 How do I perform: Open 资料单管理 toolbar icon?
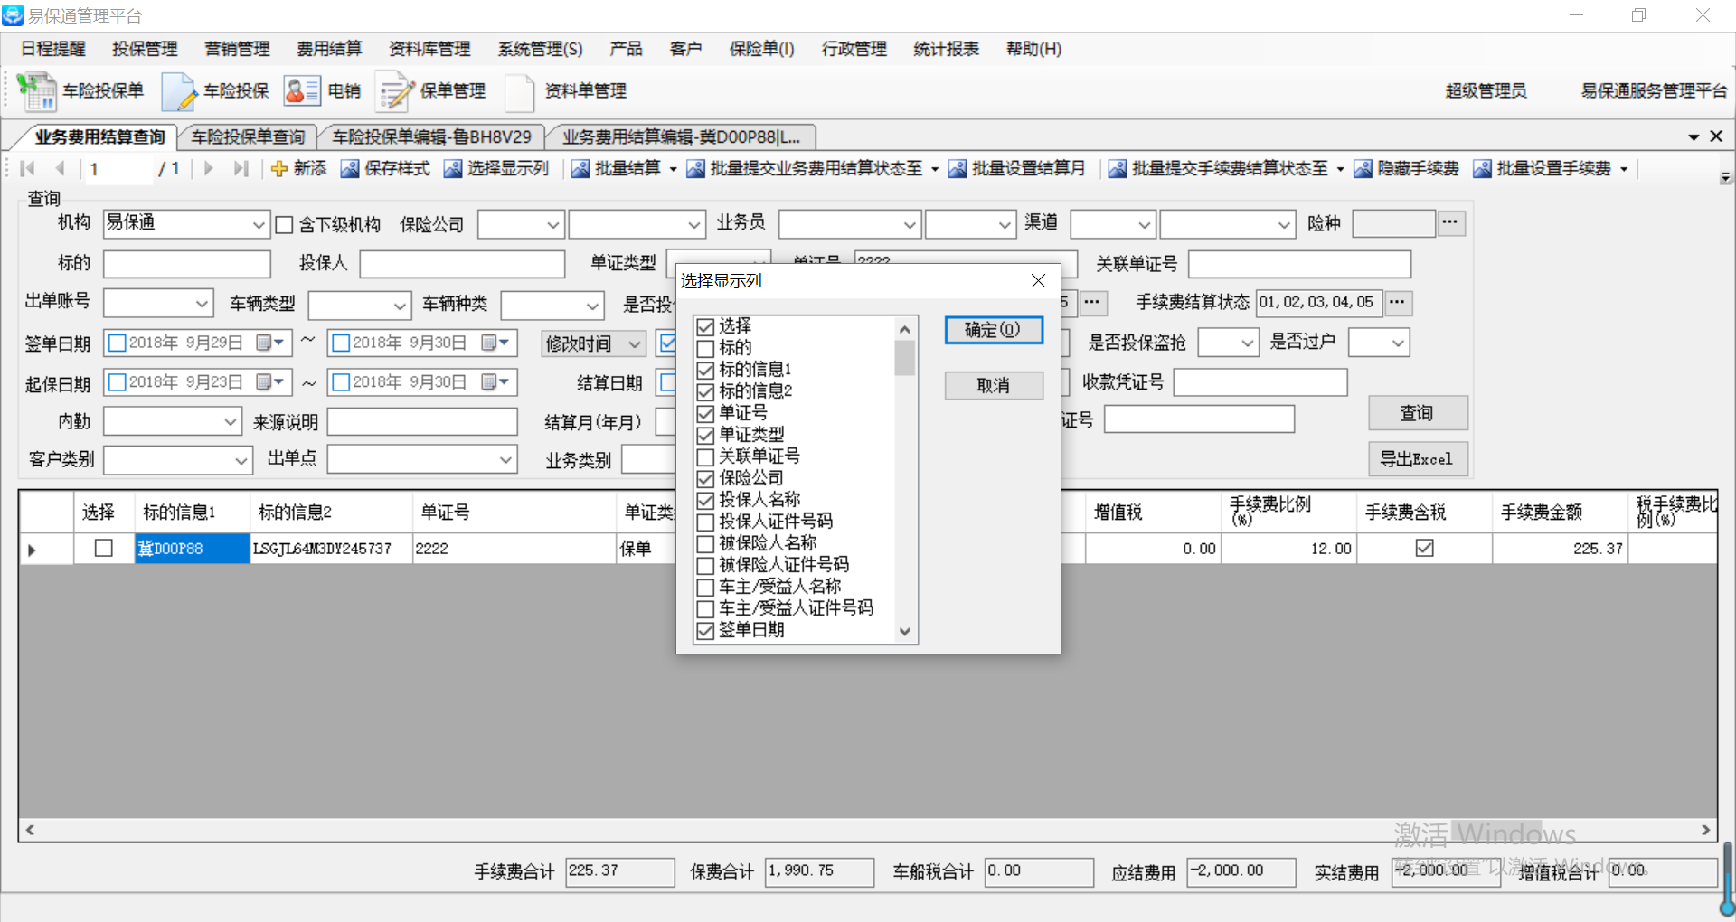520,91
